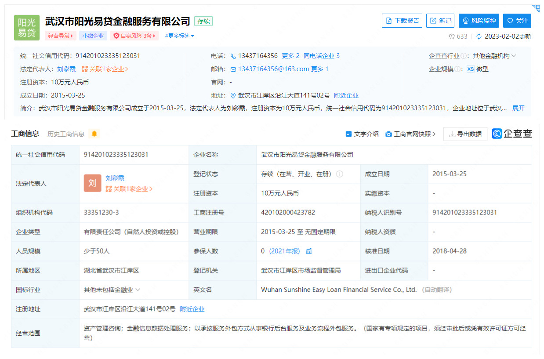
Task: Expand the 其他金融机构 industry dropdown
Action: (494, 56)
